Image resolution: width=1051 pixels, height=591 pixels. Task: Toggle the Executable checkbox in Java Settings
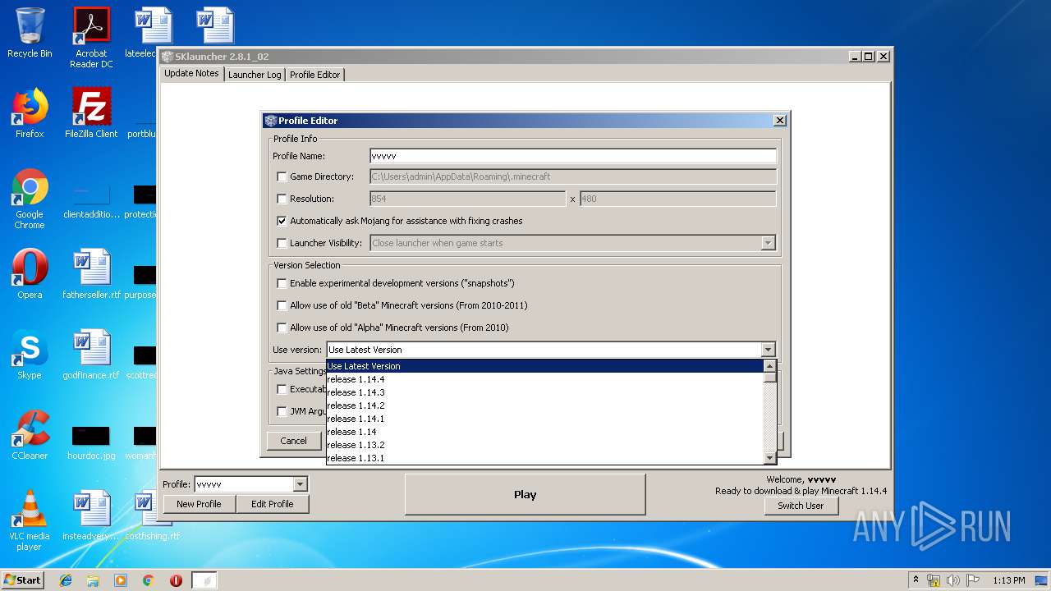tap(282, 389)
